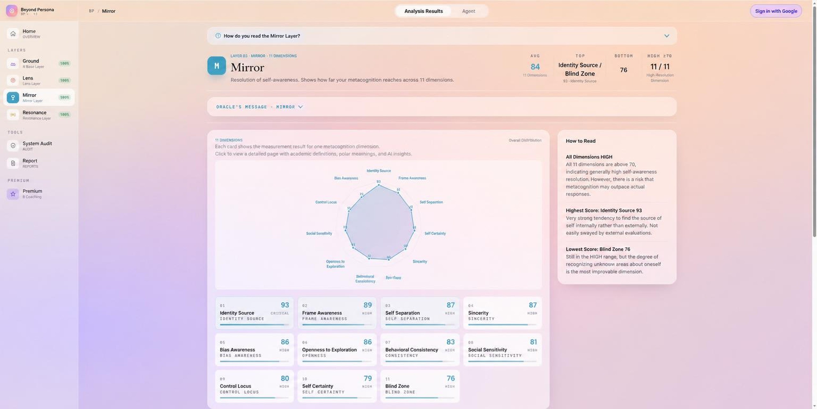Click the page vertical scrollbar
Screen dimensions: 817x409
point(814,121)
